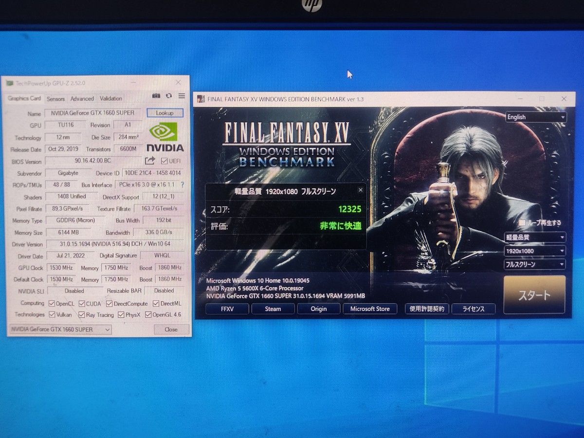
Task: Click the BIOS Version field 90.16.42.00.BC
Action: (93, 161)
